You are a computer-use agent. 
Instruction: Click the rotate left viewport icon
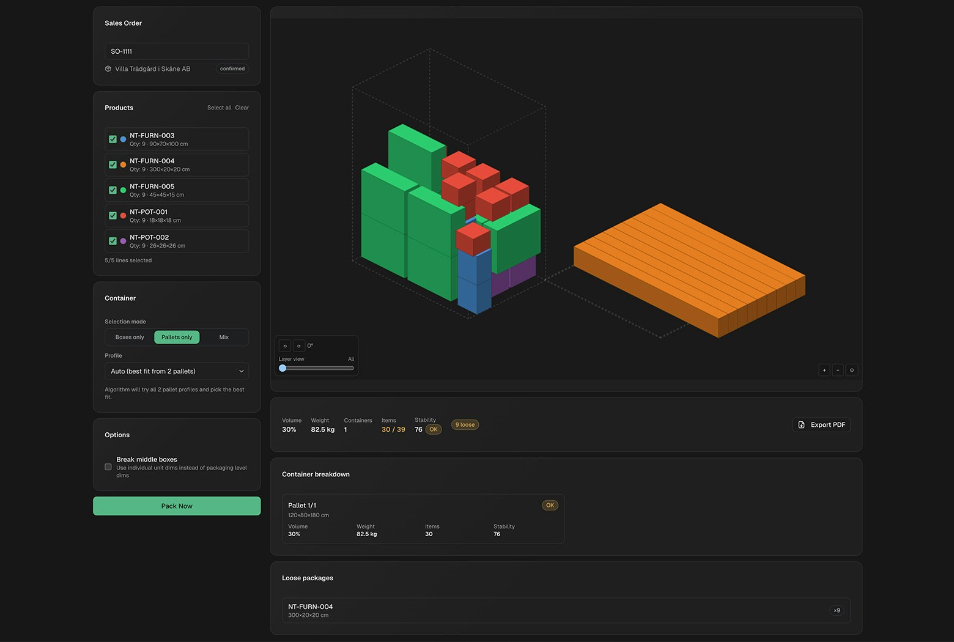pyautogui.click(x=285, y=345)
